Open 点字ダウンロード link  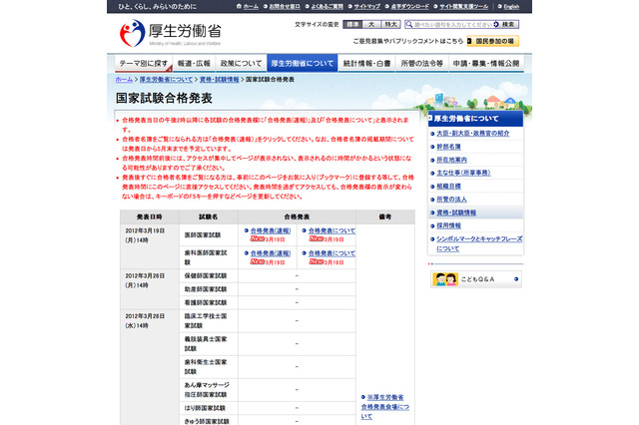[409, 7]
